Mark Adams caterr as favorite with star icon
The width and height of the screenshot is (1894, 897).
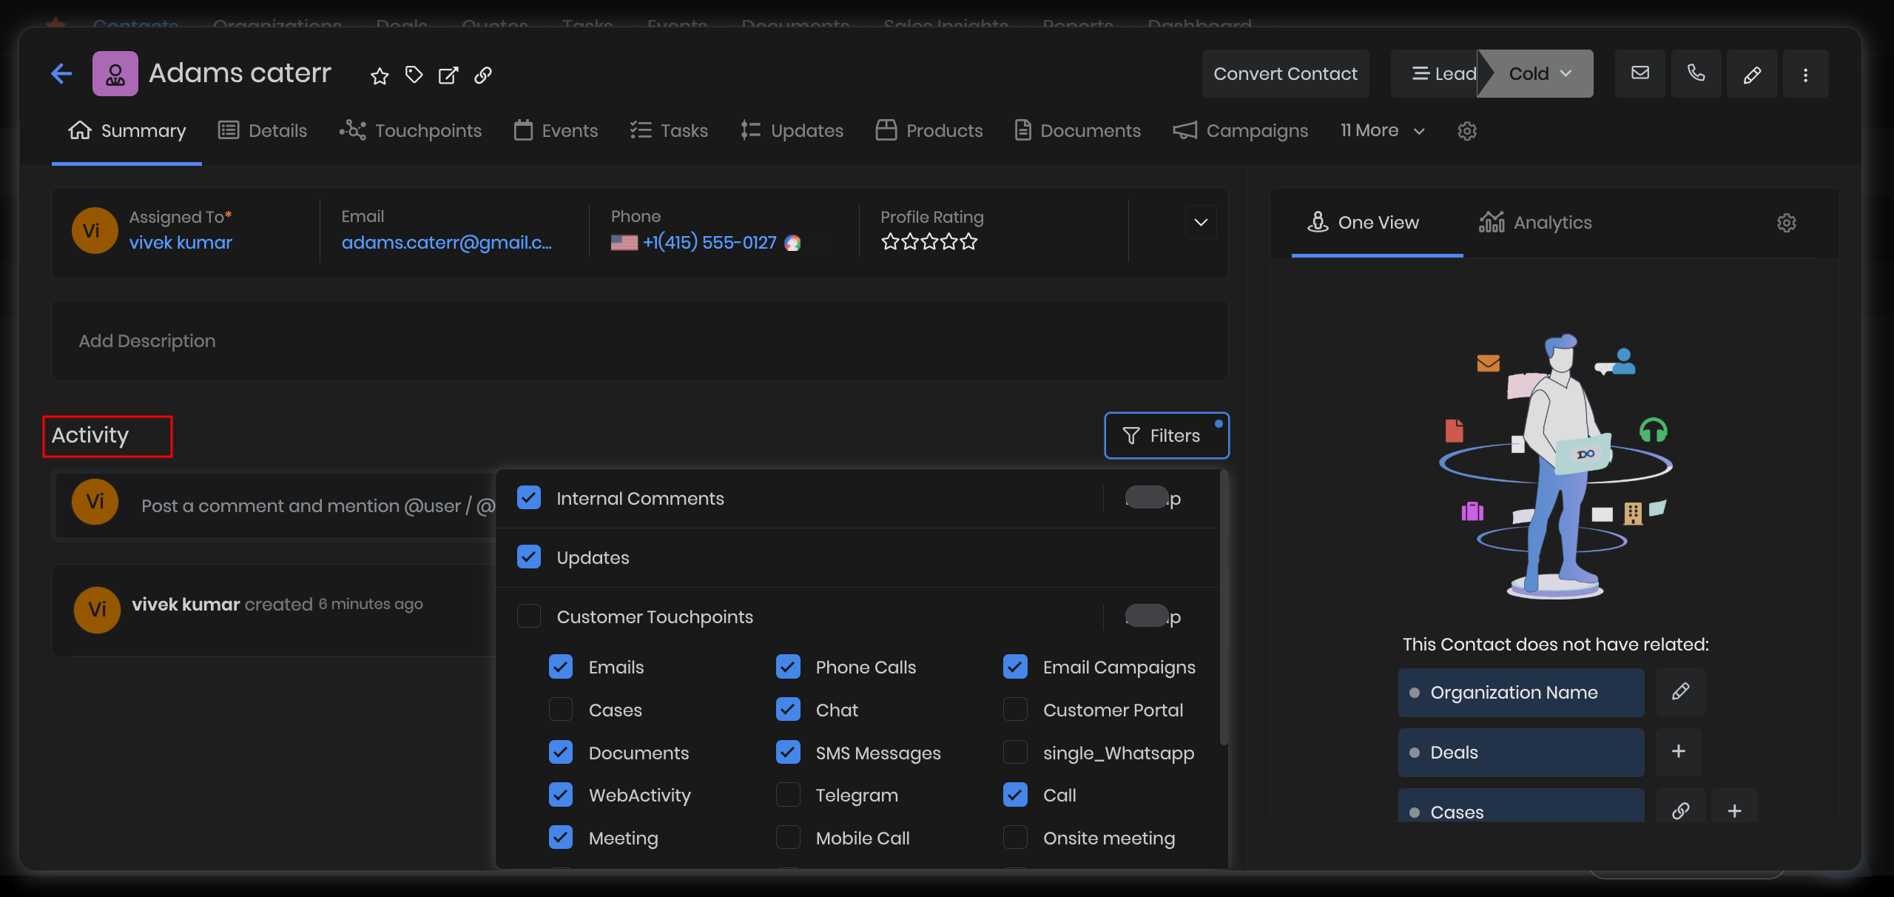380,75
